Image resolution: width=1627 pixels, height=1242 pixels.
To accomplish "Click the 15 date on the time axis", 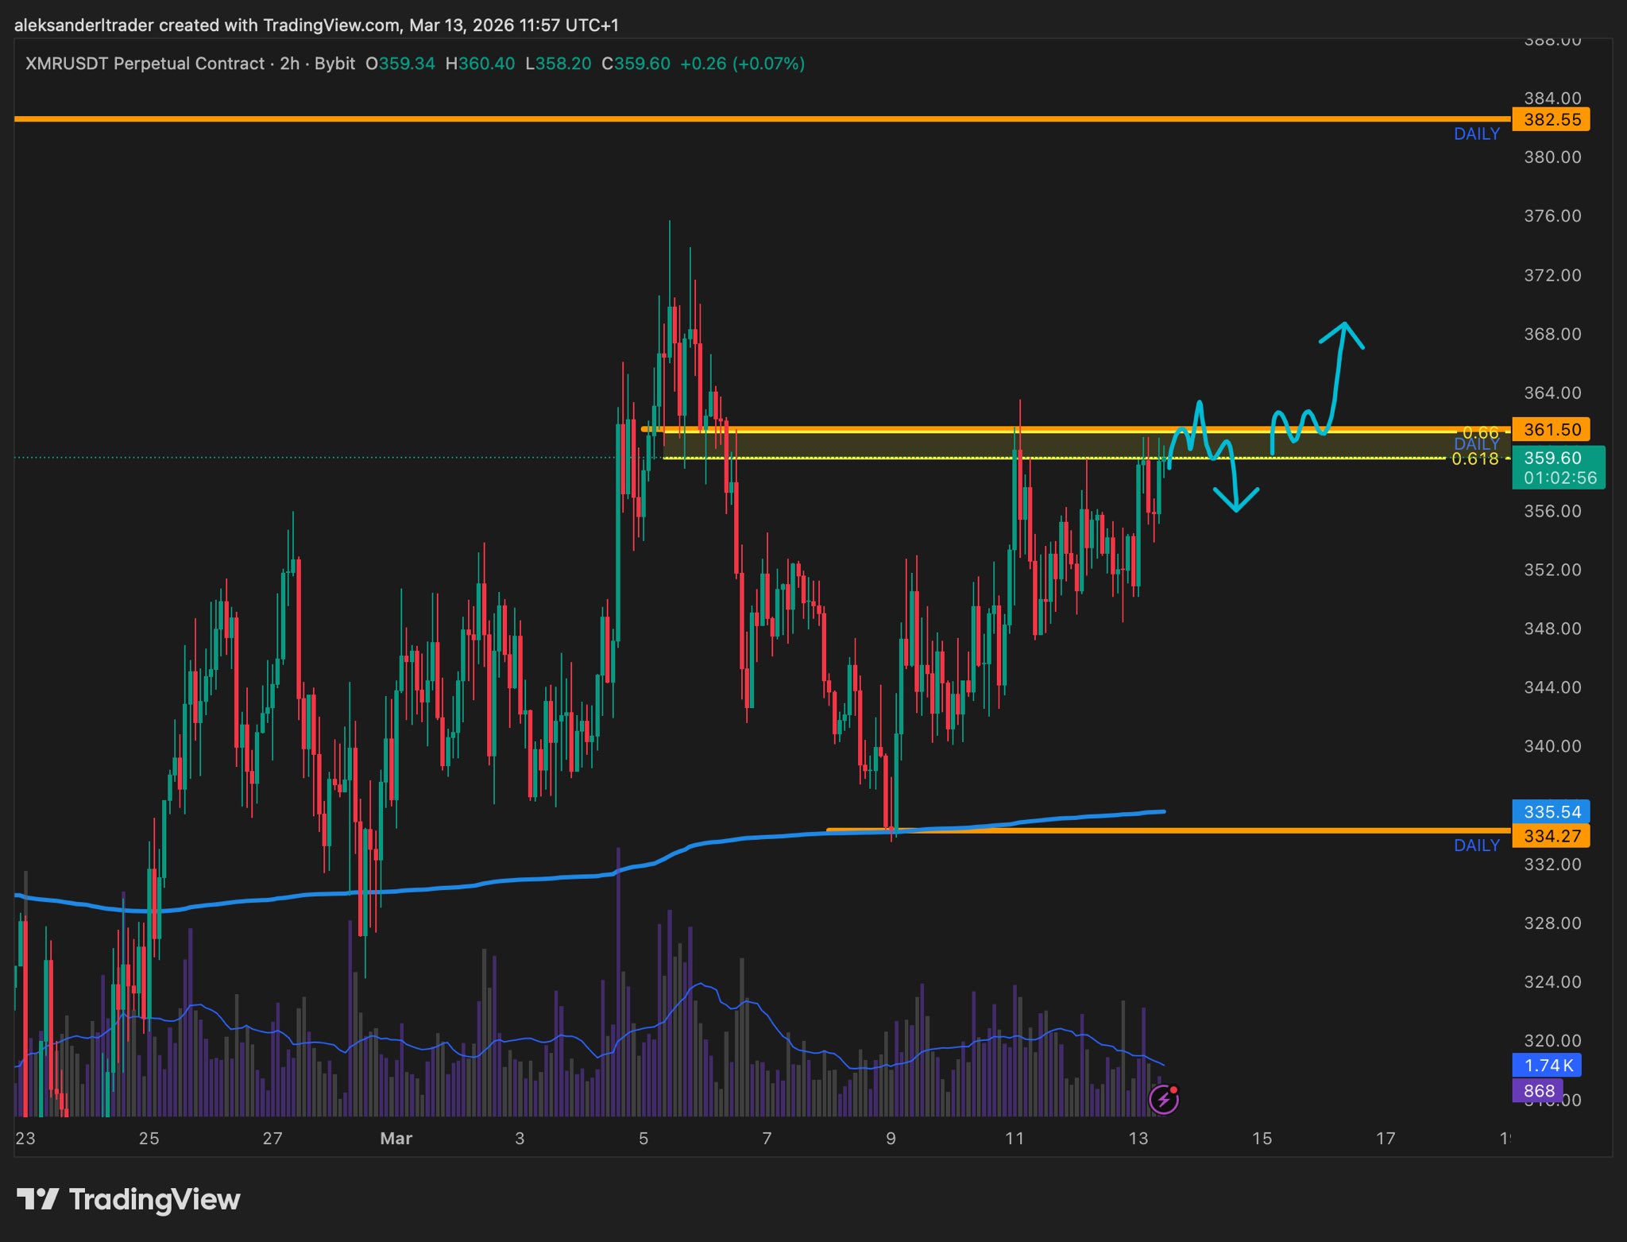I will coord(1262,1139).
